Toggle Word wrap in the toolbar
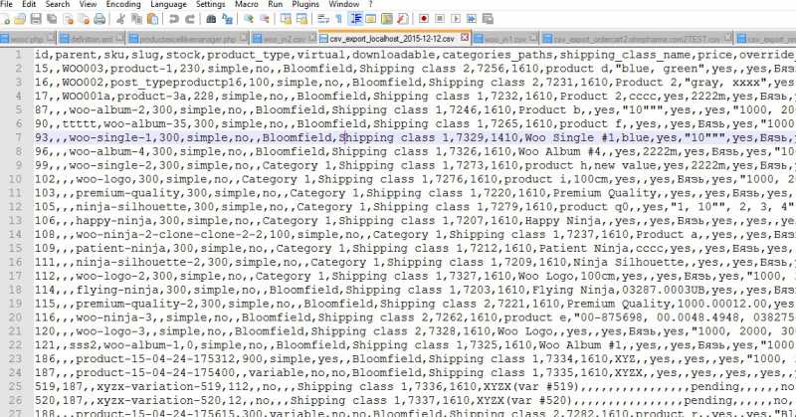Image resolution: width=796 pixels, height=417 pixels. (322, 19)
